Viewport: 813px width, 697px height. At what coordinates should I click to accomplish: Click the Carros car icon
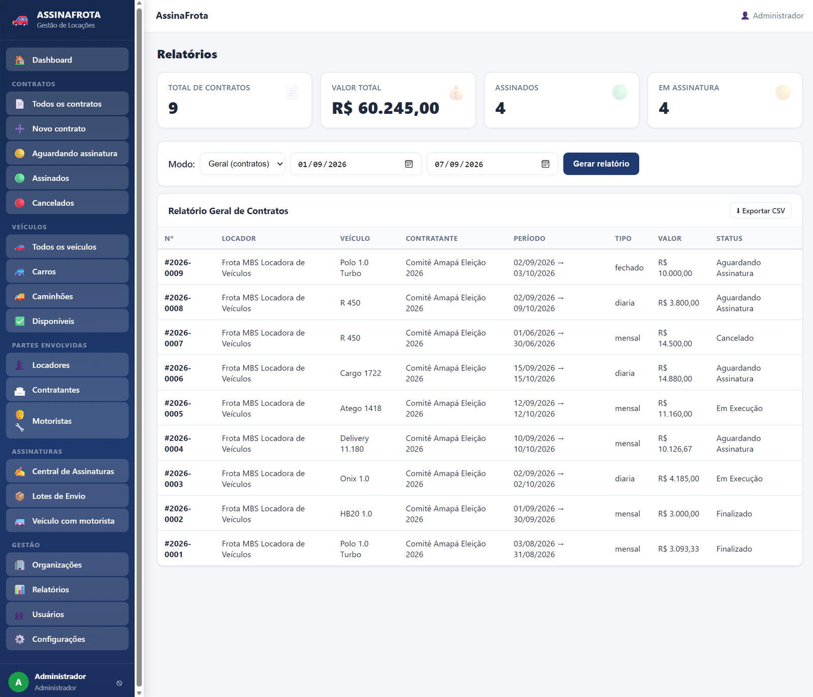point(20,272)
